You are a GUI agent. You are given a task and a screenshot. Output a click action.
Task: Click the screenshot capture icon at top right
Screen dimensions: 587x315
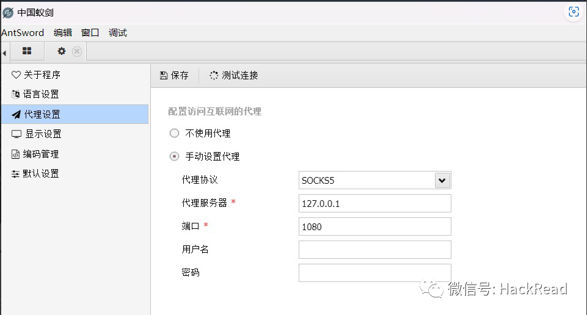coord(574,12)
